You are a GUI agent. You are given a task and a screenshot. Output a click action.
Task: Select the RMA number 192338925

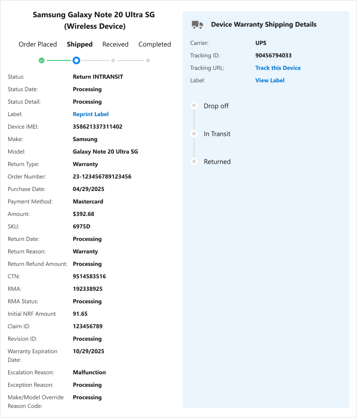[x=88, y=289]
